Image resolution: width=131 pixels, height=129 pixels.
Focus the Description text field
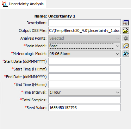[85, 23]
